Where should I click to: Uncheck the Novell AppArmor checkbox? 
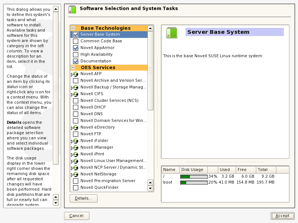pos(76,48)
